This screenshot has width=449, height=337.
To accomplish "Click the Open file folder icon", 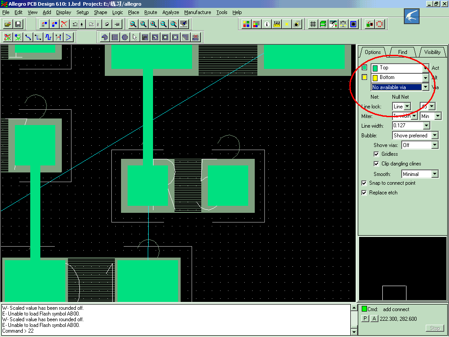I will click(8, 24).
